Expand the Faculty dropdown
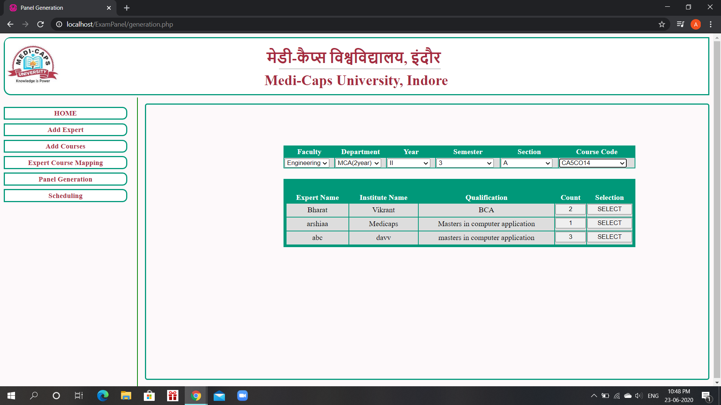 click(307, 163)
